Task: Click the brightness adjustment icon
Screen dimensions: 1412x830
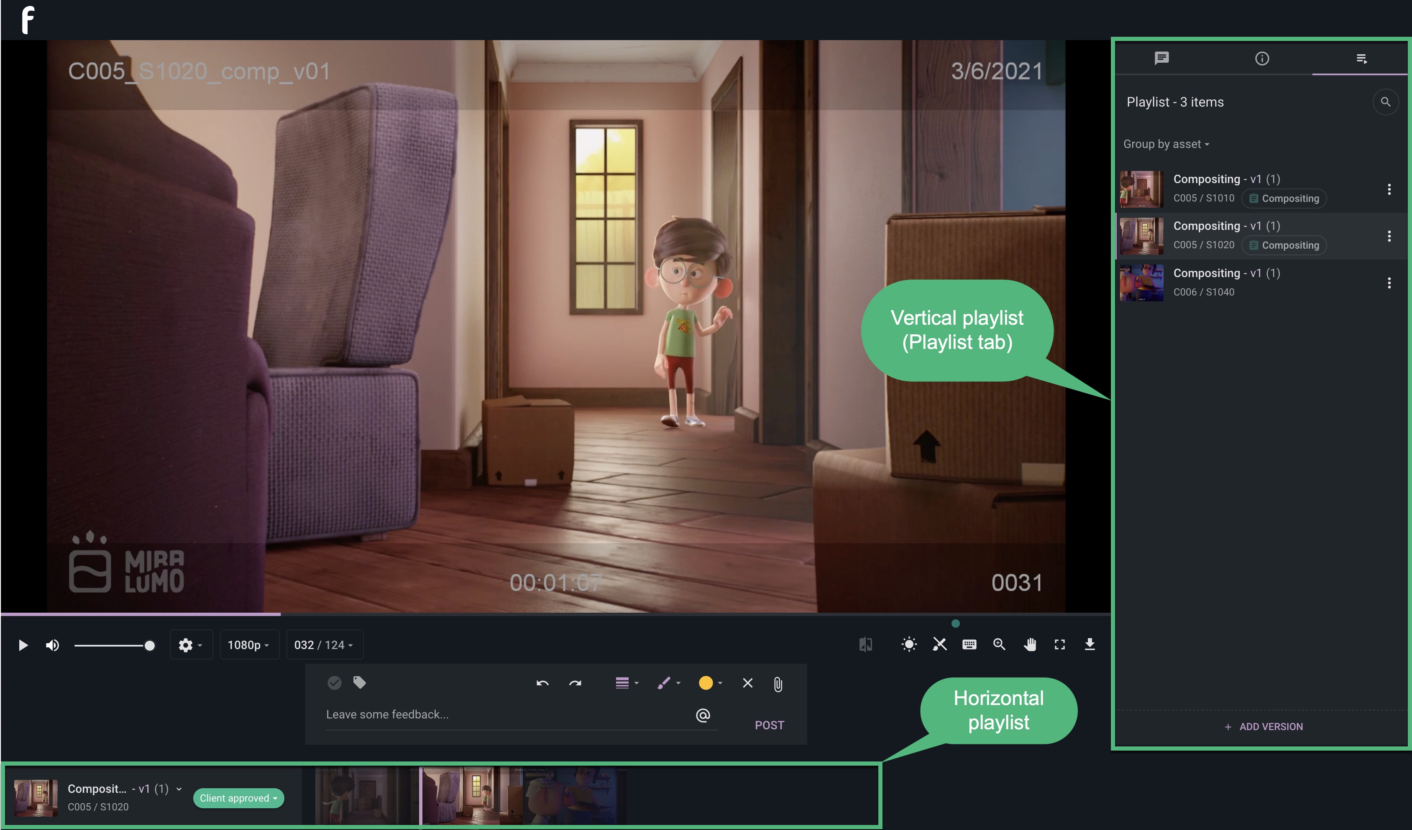Action: click(908, 644)
